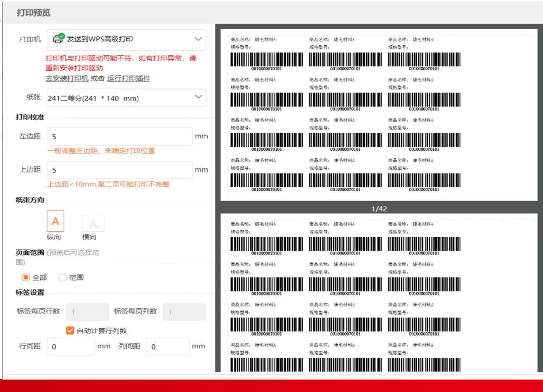543x392 pixels.
Task: Click the first preview page of barcode labels
Action: [x=379, y=115]
